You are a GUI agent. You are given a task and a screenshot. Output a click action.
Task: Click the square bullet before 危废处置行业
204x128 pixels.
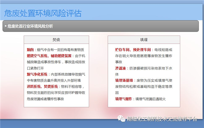tap(5, 26)
